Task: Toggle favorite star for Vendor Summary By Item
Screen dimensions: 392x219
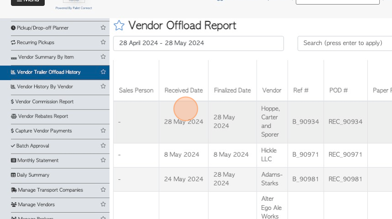Action: click(x=103, y=57)
